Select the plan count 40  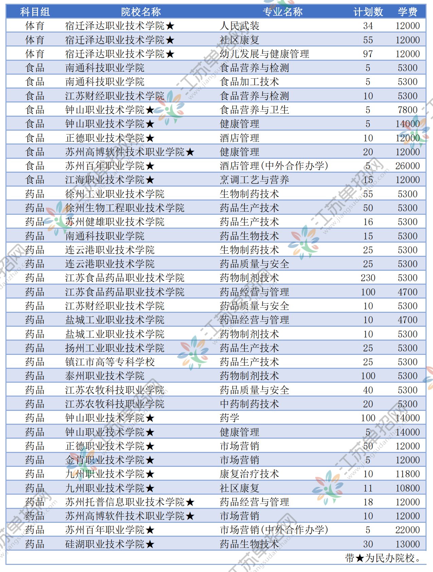coord(368,390)
